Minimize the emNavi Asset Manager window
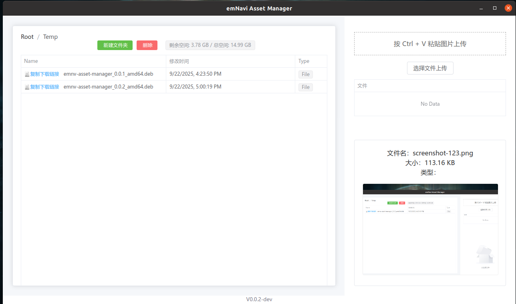This screenshot has width=516, height=304. coord(482,8)
